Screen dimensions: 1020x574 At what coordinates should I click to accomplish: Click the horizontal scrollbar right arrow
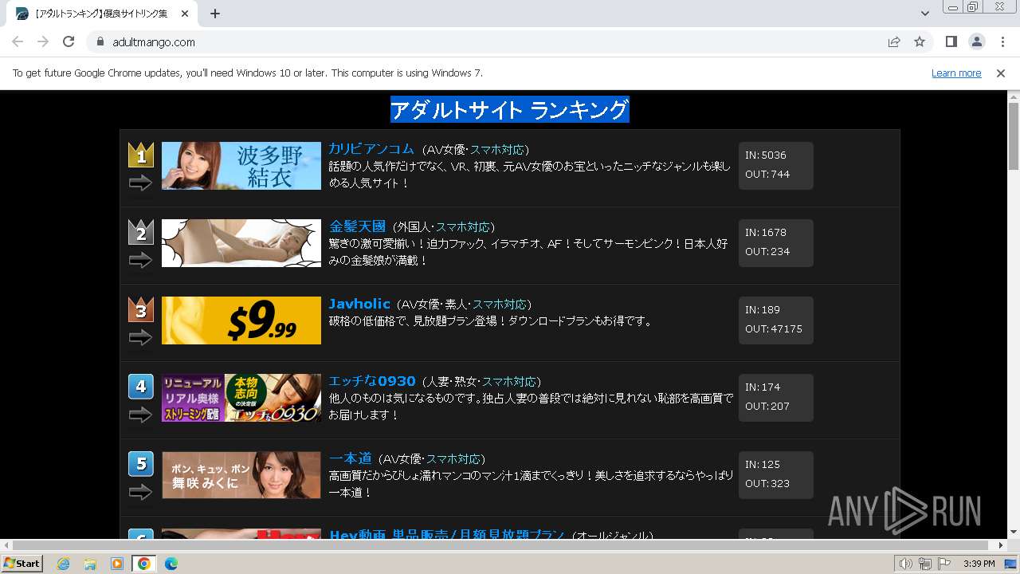coord(1001,545)
